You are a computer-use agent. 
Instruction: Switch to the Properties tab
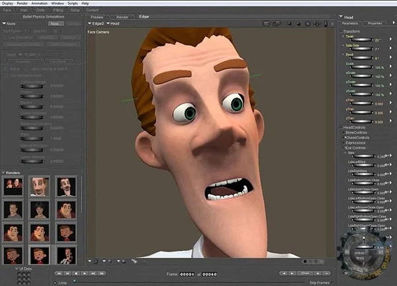click(375, 23)
